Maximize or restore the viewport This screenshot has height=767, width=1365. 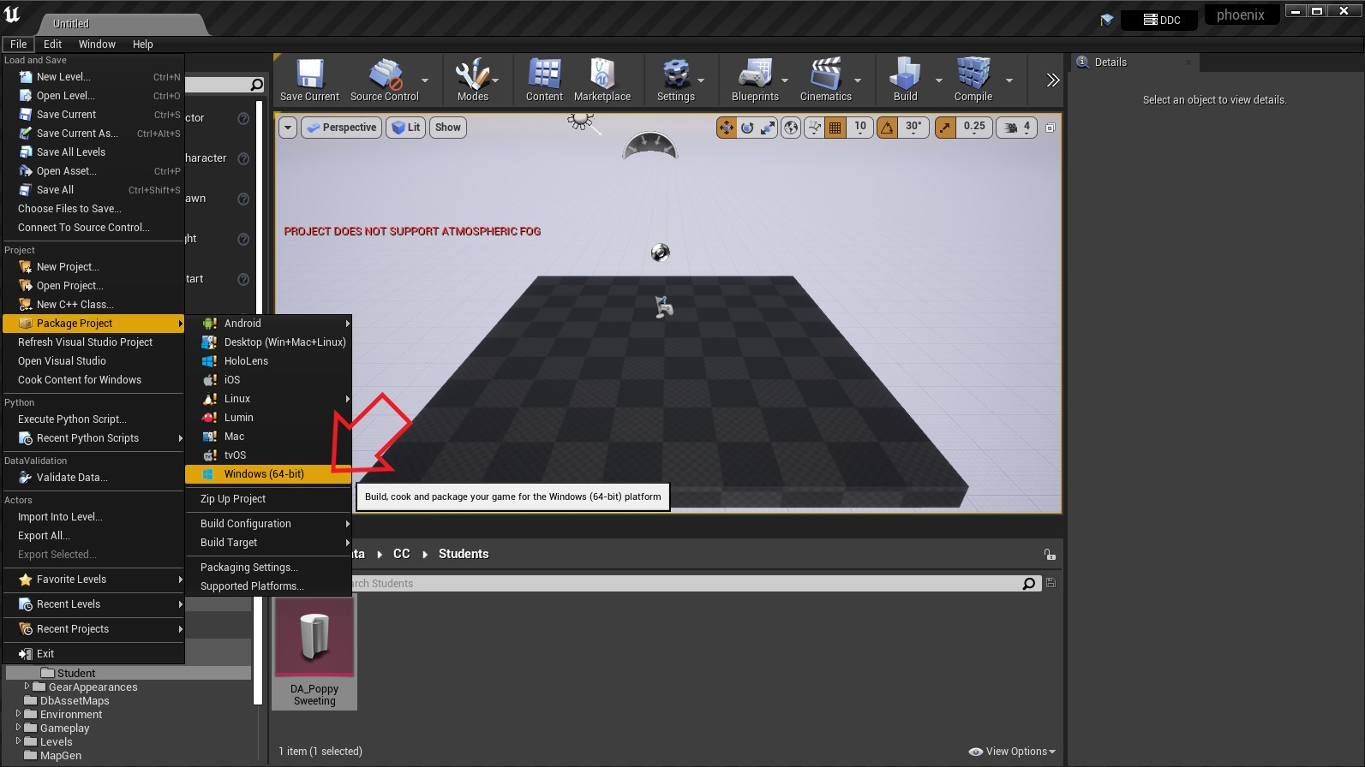[x=1050, y=128]
